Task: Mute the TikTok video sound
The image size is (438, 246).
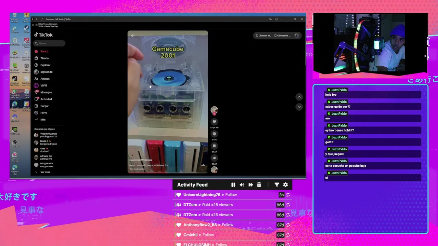Action: click(133, 35)
